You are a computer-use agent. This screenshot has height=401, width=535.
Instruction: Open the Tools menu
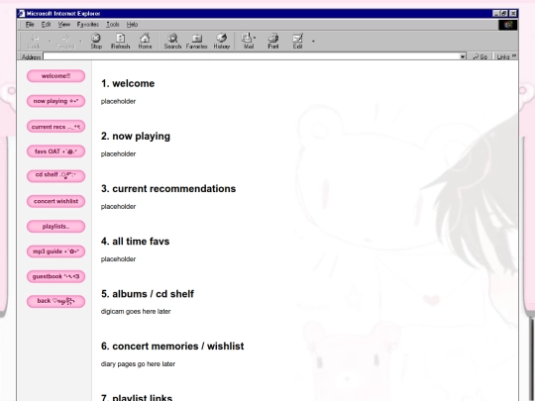[x=113, y=25]
